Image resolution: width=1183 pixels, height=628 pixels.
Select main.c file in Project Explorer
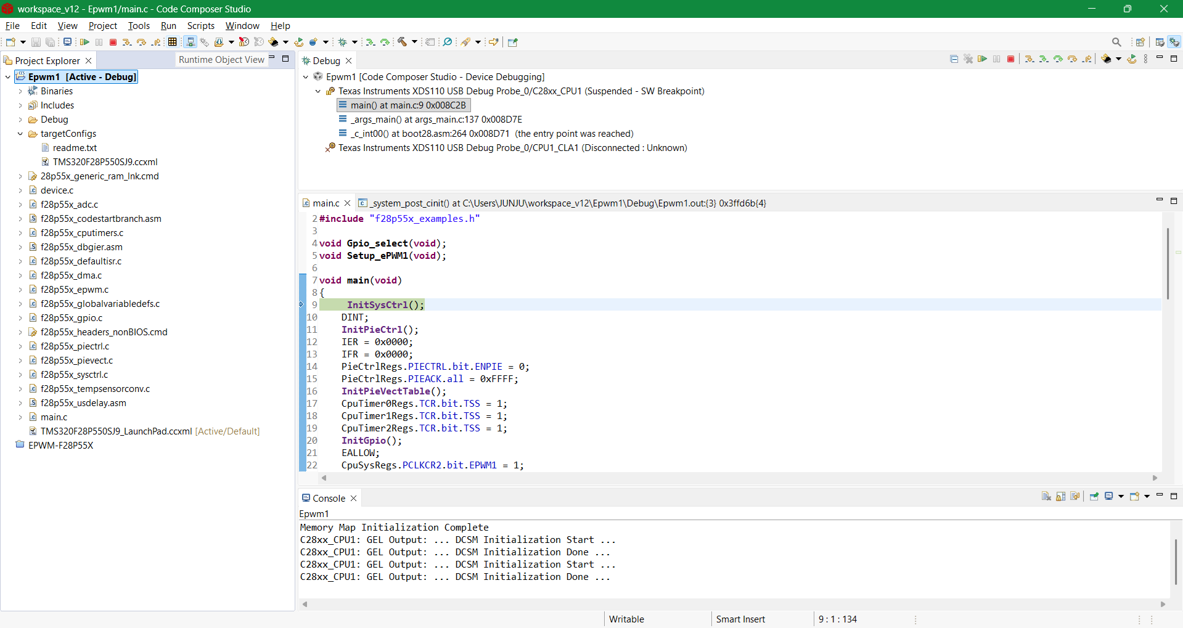coord(54,417)
